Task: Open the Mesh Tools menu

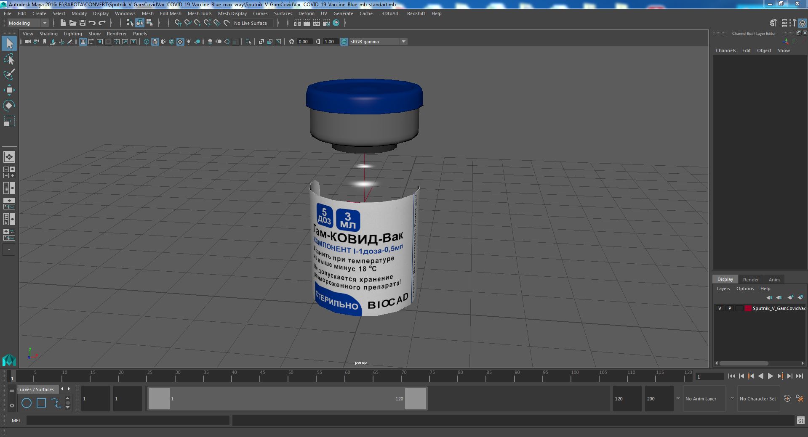Action: pos(200,13)
